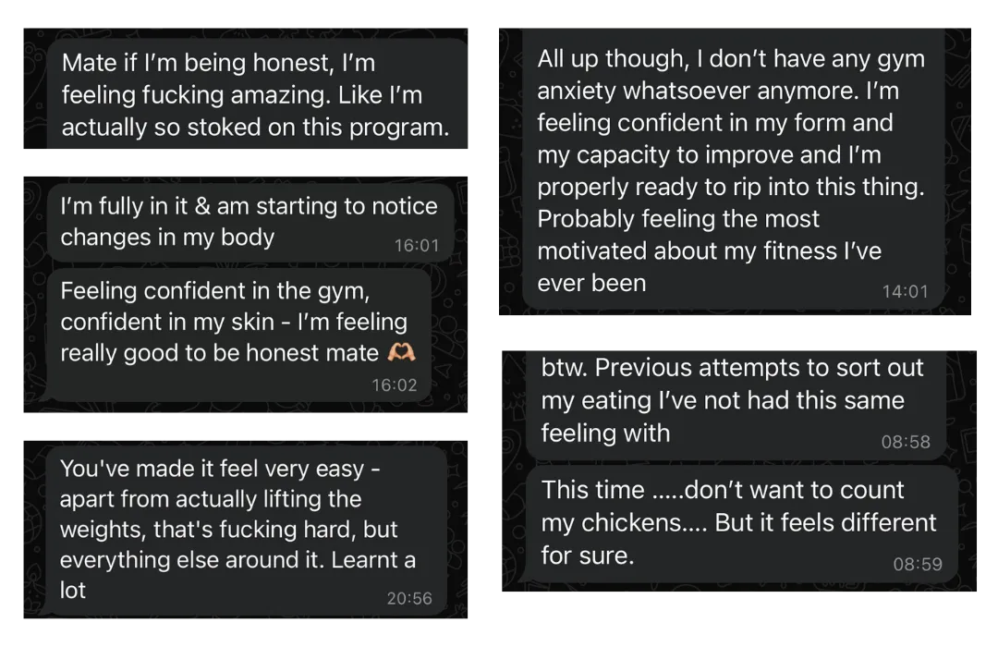Click the heart hands emoji
Screen dimensions: 998x647
400,353
